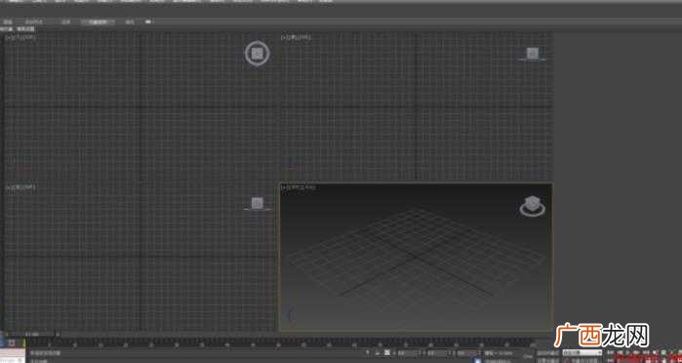Click the ViewCube in the top-left viewport
This screenshot has height=363, width=682.
257,53
